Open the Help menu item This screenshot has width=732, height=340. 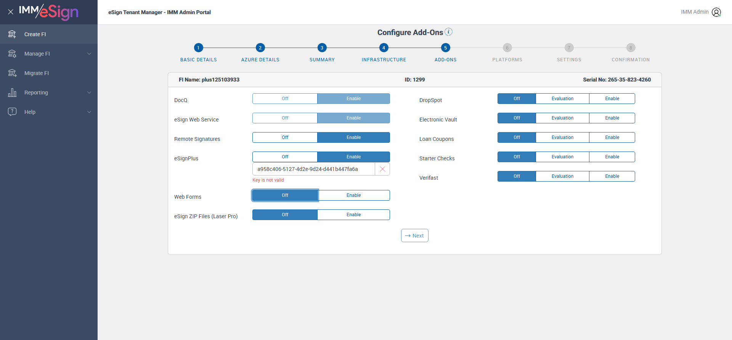49,112
